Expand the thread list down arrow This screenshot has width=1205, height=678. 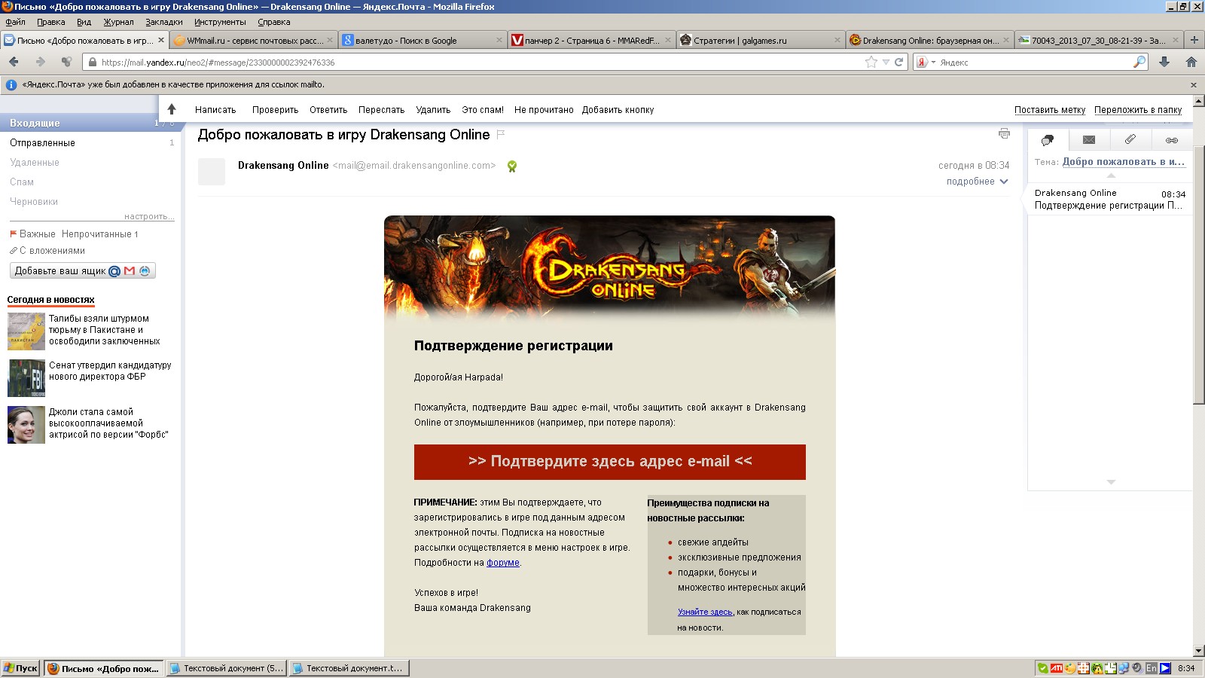click(1111, 481)
